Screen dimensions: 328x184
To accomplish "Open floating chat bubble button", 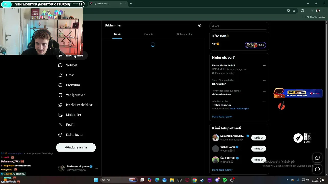I will coord(317,169).
